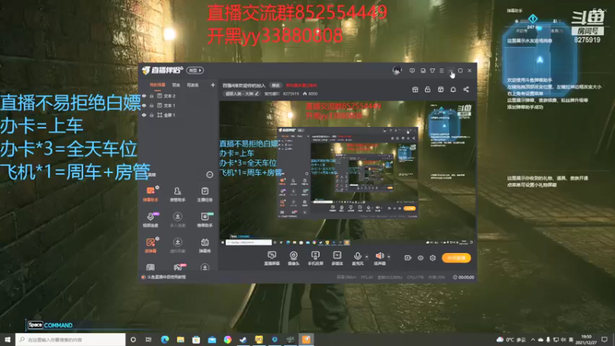Image resolution: width=615 pixels, height=346 pixels.
Task: Open the 斗鱼直播伴侣使用教程 tutorial link
Action: [x=166, y=277]
